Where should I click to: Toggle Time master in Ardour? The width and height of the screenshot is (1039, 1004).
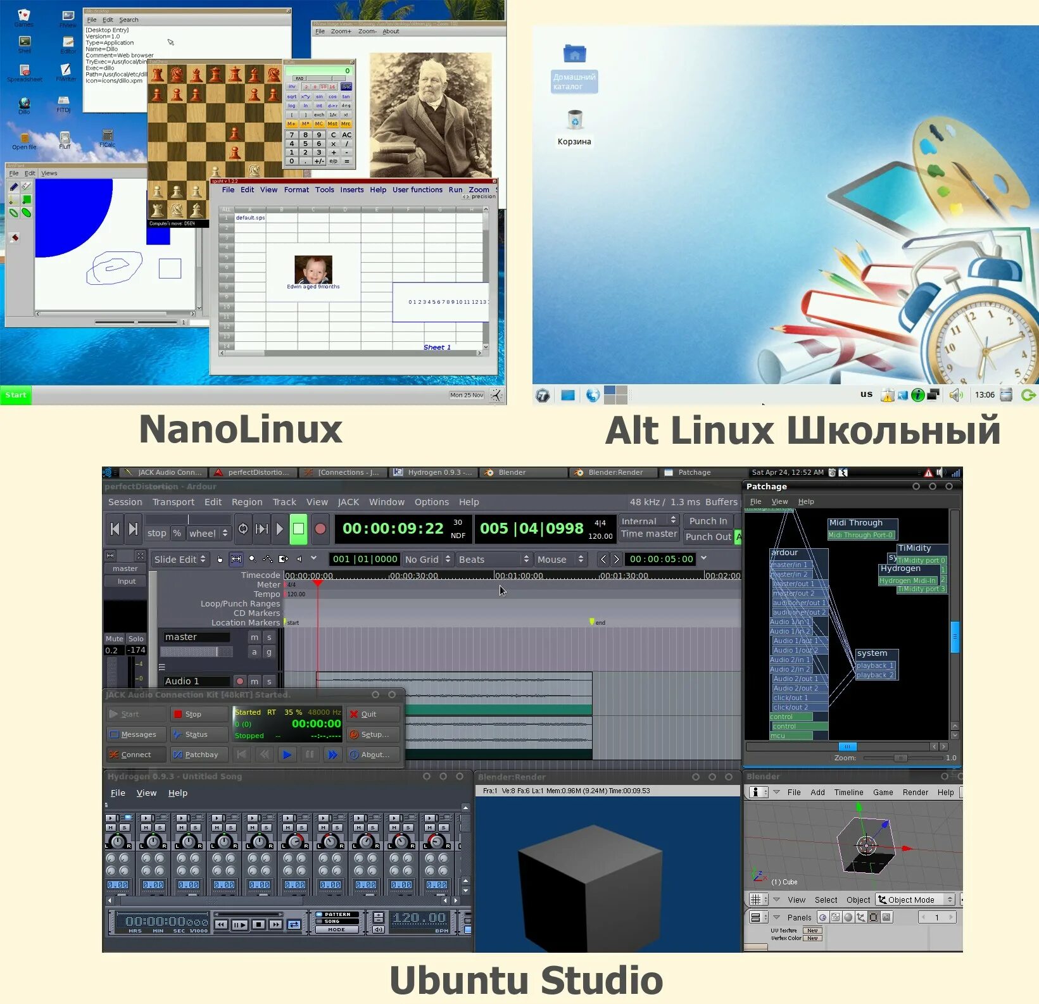[649, 534]
